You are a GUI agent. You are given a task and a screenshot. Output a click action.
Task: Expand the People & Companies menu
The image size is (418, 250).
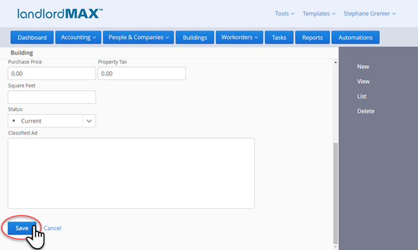click(138, 37)
